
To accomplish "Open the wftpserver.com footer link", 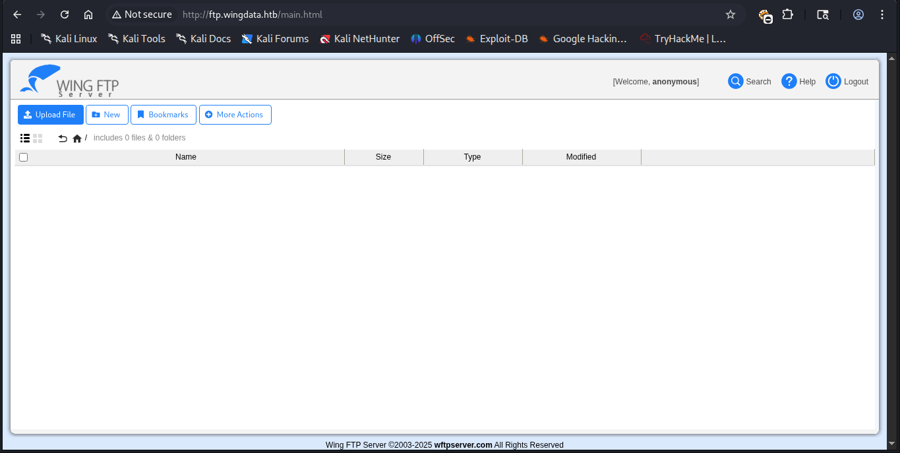I will point(464,445).
